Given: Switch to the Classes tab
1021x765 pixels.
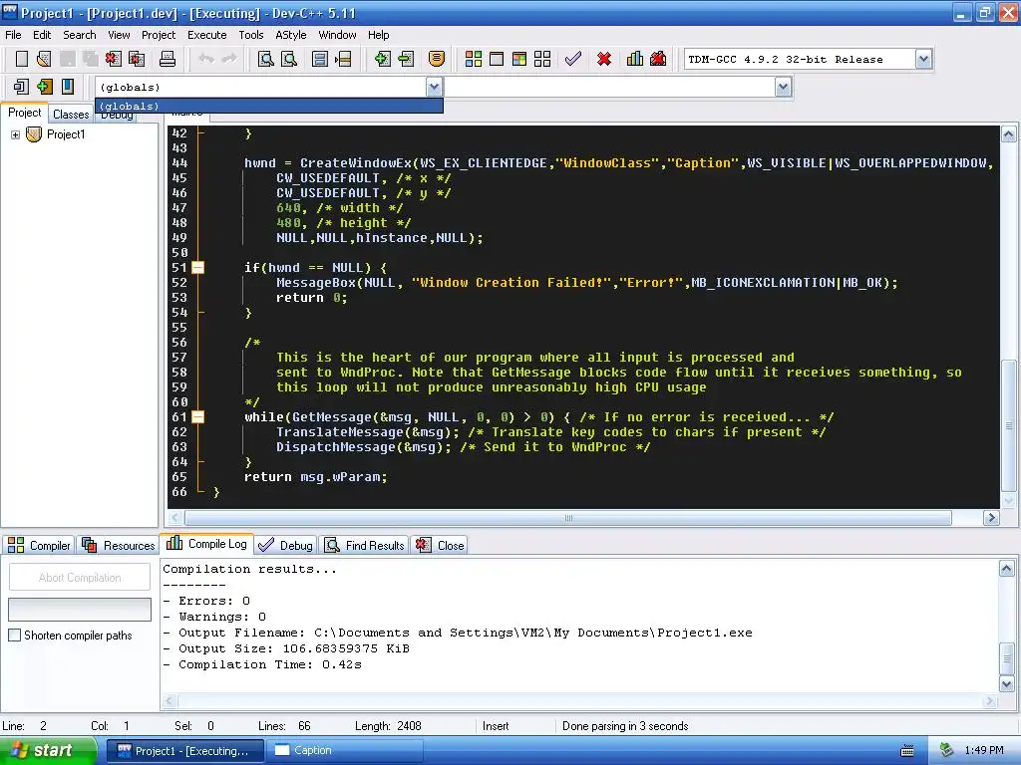Looking at the screenshot, I should point(71,115).
